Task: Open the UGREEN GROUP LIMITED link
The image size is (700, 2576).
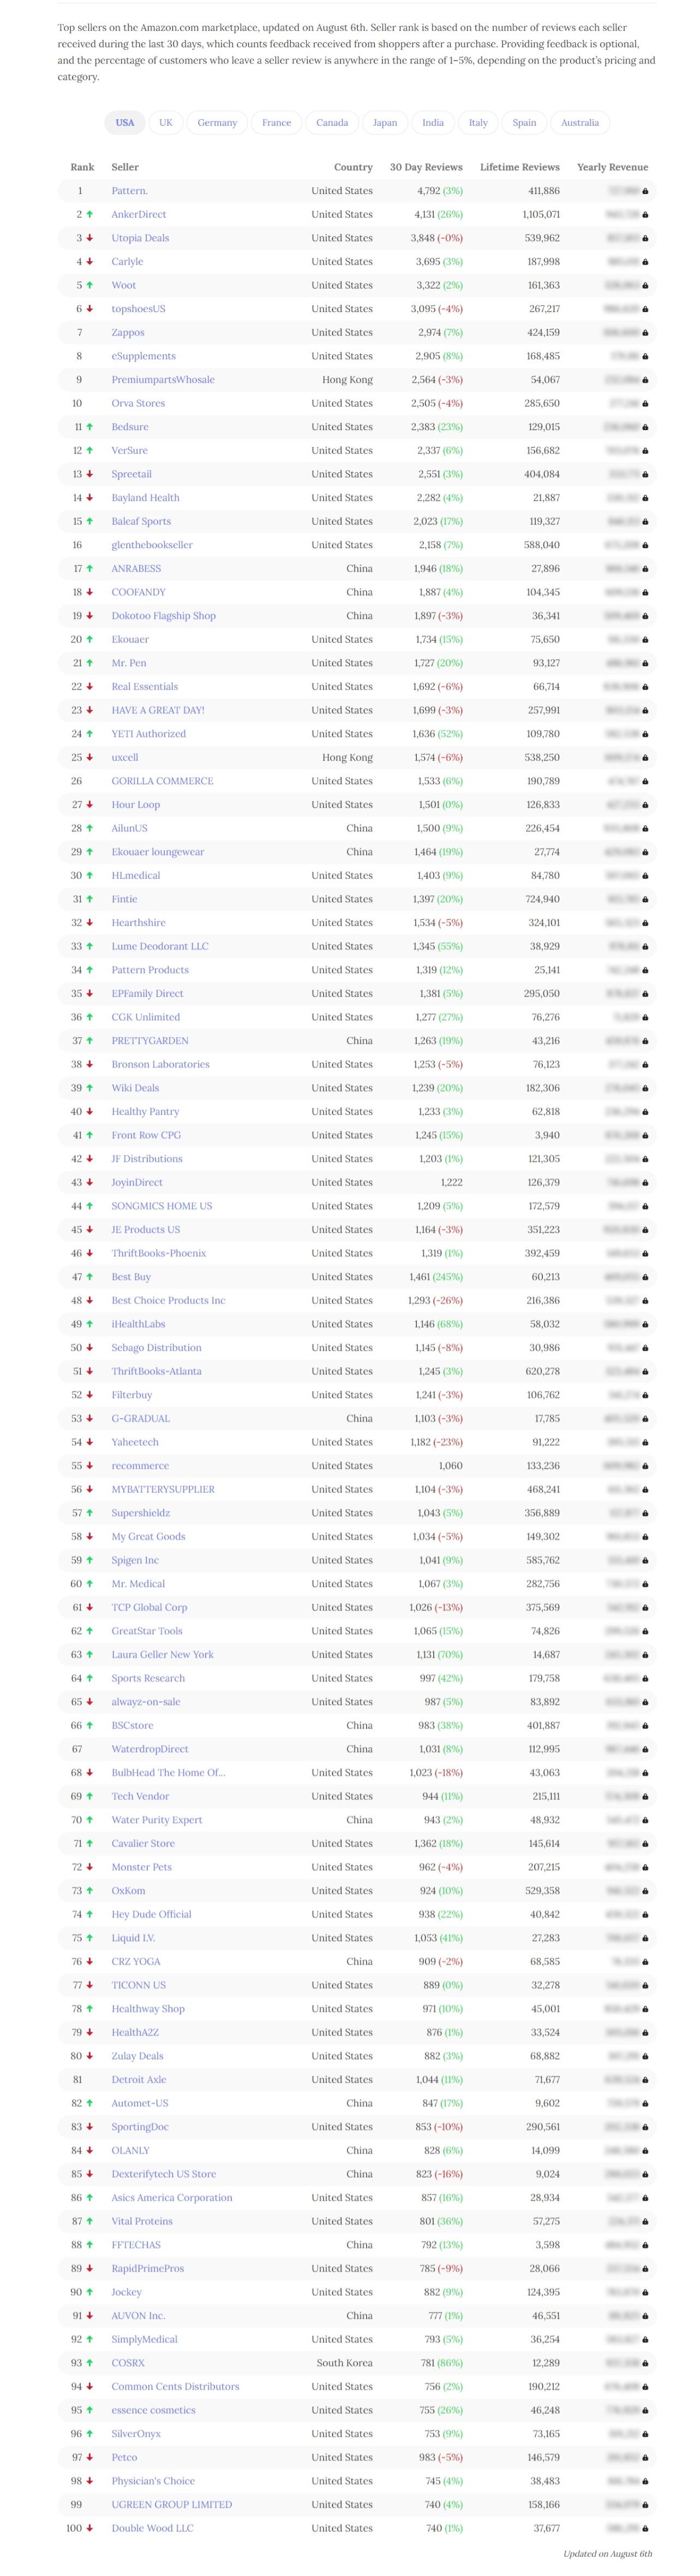Action: click(x=172, y=2505)
